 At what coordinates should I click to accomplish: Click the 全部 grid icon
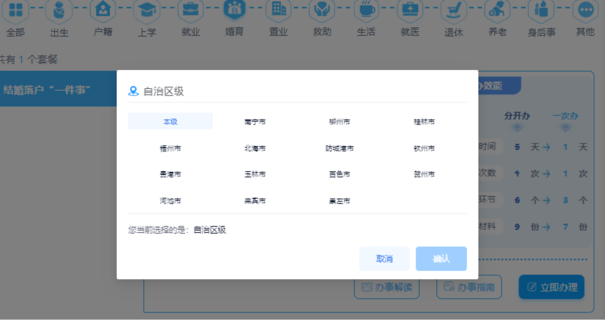click(15, 10)
